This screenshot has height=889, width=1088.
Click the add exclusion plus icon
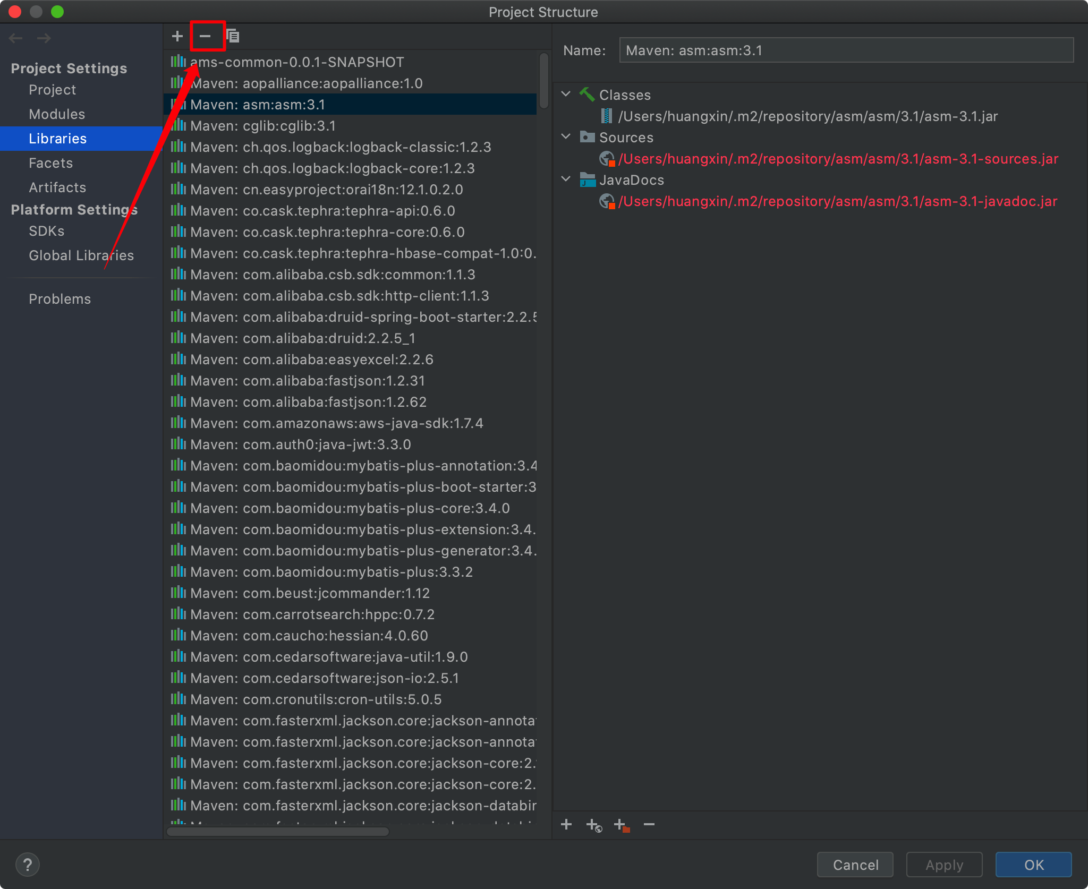[x=622, y=825]
